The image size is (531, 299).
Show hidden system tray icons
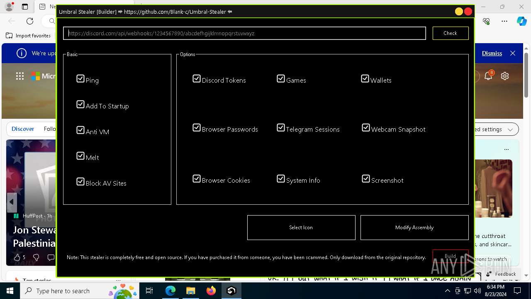(447, 291)
